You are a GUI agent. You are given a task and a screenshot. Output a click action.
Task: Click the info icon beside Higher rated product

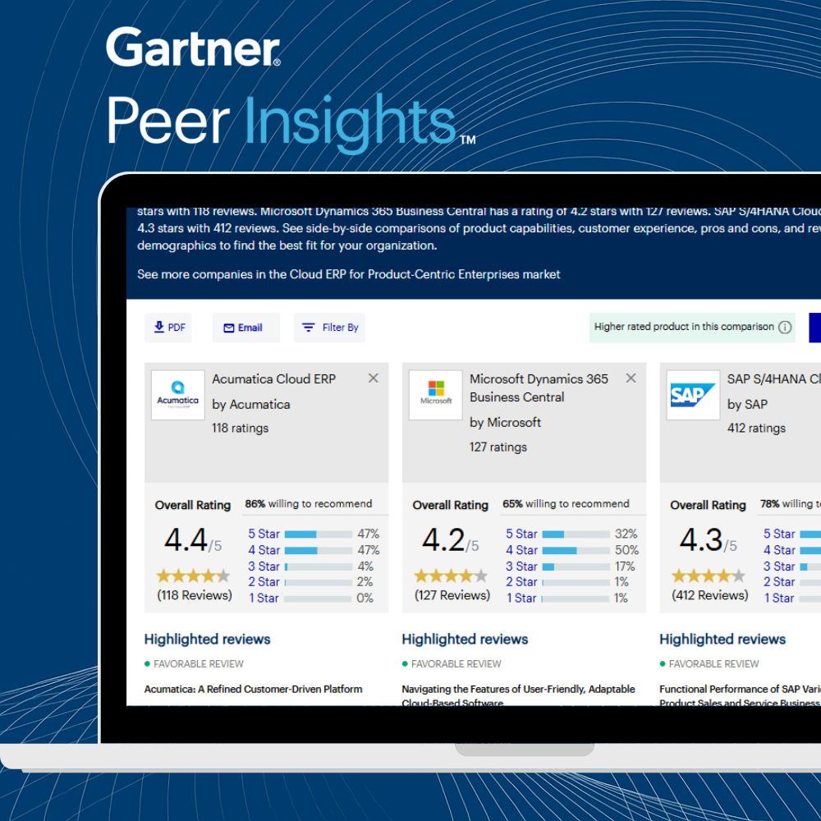pyautogui.click(x=785, y=328)
